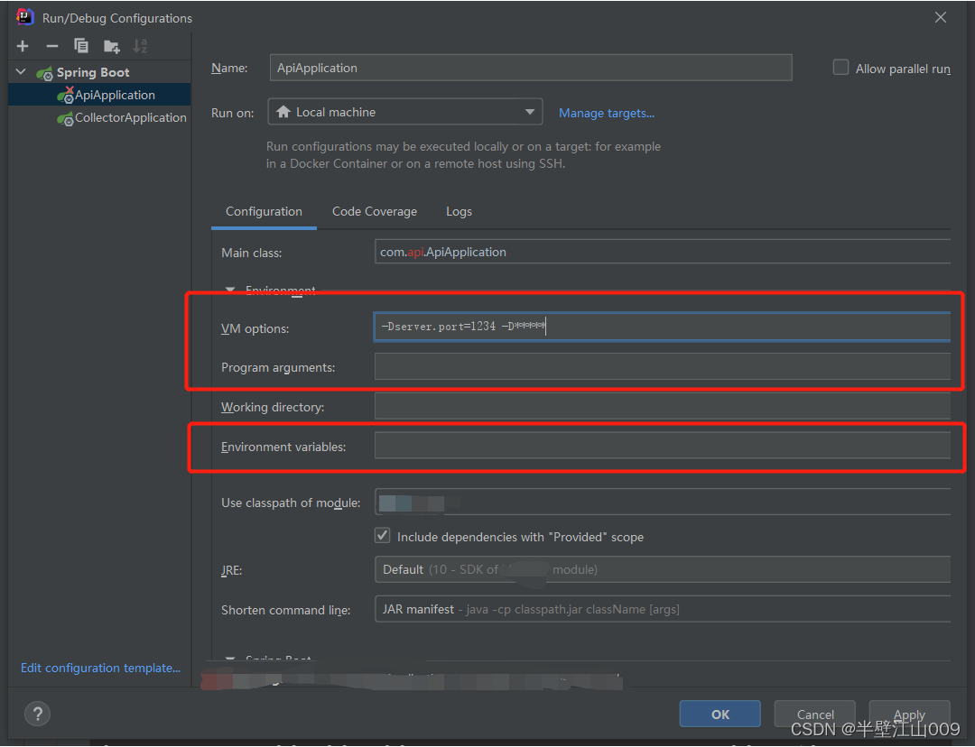Open Use classpath of module dropdown
This screenshot has height=747, width=975.
pyautogui.click(x=663, y=503)
